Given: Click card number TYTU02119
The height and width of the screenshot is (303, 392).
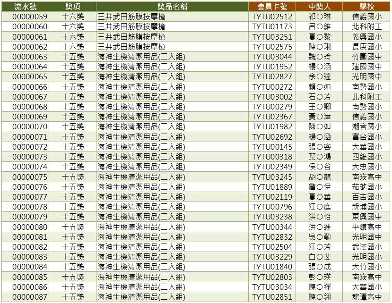Looking at the screenshot, I should click(x=272, y=197).
